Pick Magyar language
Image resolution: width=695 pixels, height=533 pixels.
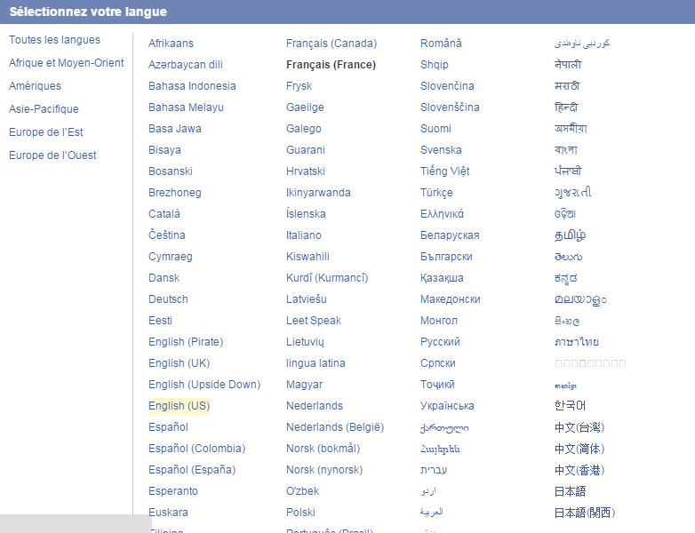click(305, 384)
